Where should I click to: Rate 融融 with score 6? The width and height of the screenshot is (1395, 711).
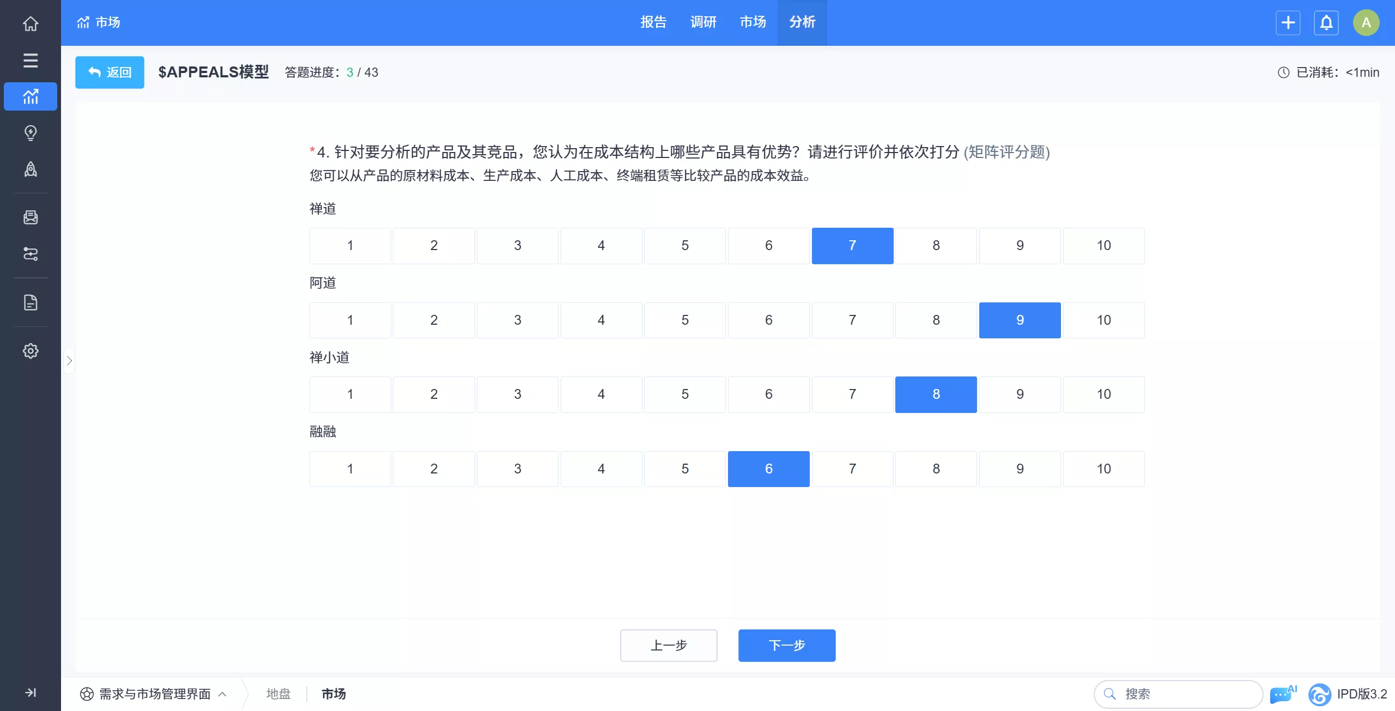coord(769,469)
